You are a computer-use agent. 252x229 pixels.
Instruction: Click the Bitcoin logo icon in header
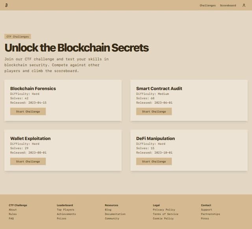(7, 5)
